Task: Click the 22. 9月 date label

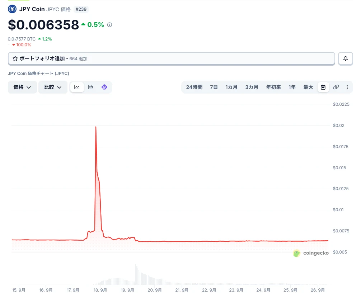Action: coord(209,290)
